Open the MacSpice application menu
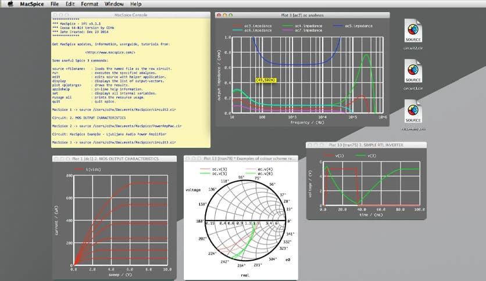The height and width of the screenshot is (281, 486). coord(31,4)
